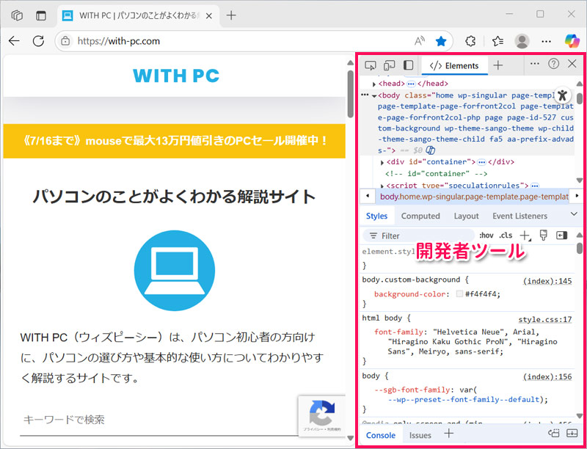
Task: Toggle computed styles sidebar icon
Action: coord(562,236)
